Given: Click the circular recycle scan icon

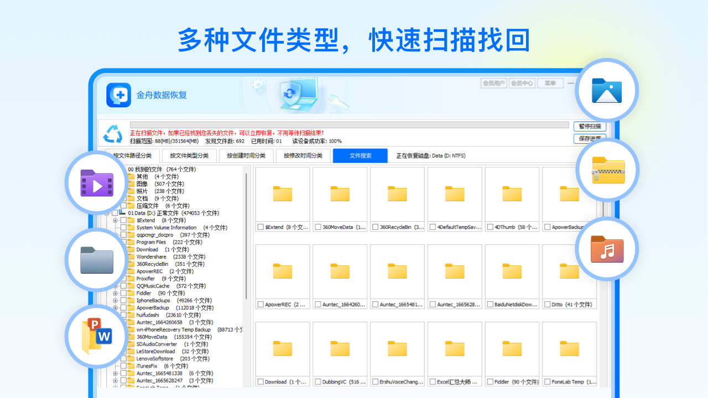Looking at the screenshot, I should click(113, 134).
